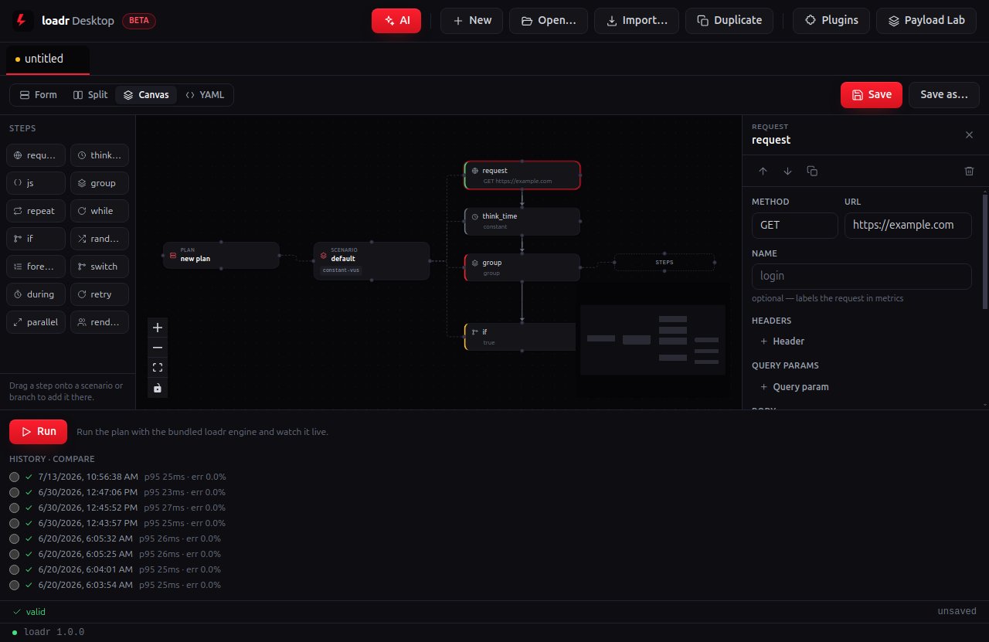Run the plan
Image resolution: width=989 pixels, height=642 pixels.
tap(38, 432)
